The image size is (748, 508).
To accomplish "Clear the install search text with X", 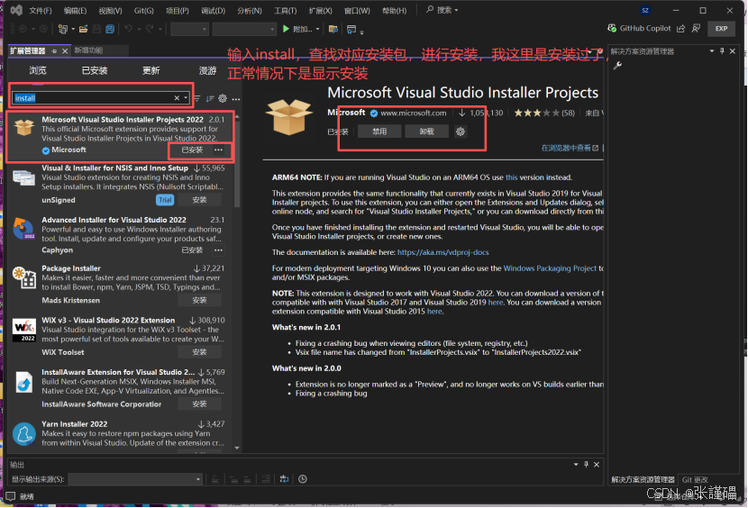I will tap(177, 98).
